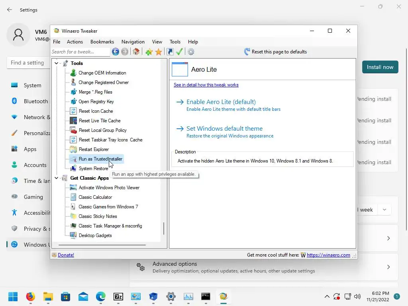Screen dimensions: 408x306
Task: Select Bluetooth in Settings sidebar
Action: coord(29,101)
